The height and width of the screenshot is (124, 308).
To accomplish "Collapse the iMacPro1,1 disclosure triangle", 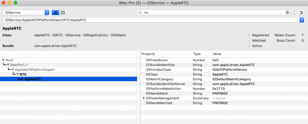I will pos(8,65).
